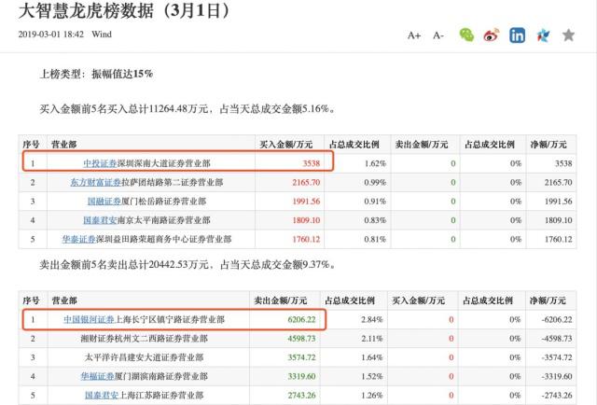Click the 净额/万元 header in the sell table
The image size is (597, 405).
click(x=548, y=300)
